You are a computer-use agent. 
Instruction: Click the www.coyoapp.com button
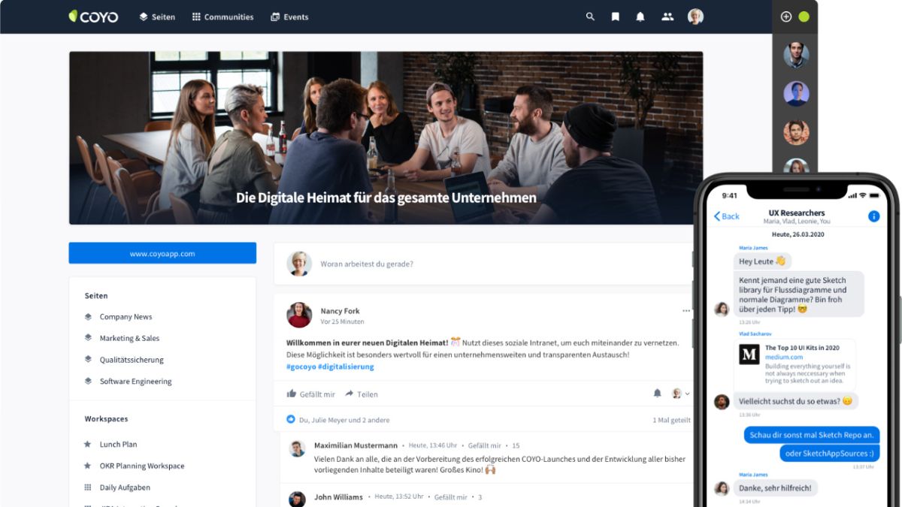point(162,253)
